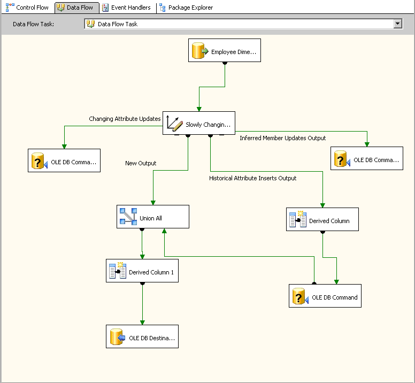Click the OLE DB Destination icon
Image resolution: width=415 pixels, height=383 pixels.
pyautogui.click(x=118, y=337)
